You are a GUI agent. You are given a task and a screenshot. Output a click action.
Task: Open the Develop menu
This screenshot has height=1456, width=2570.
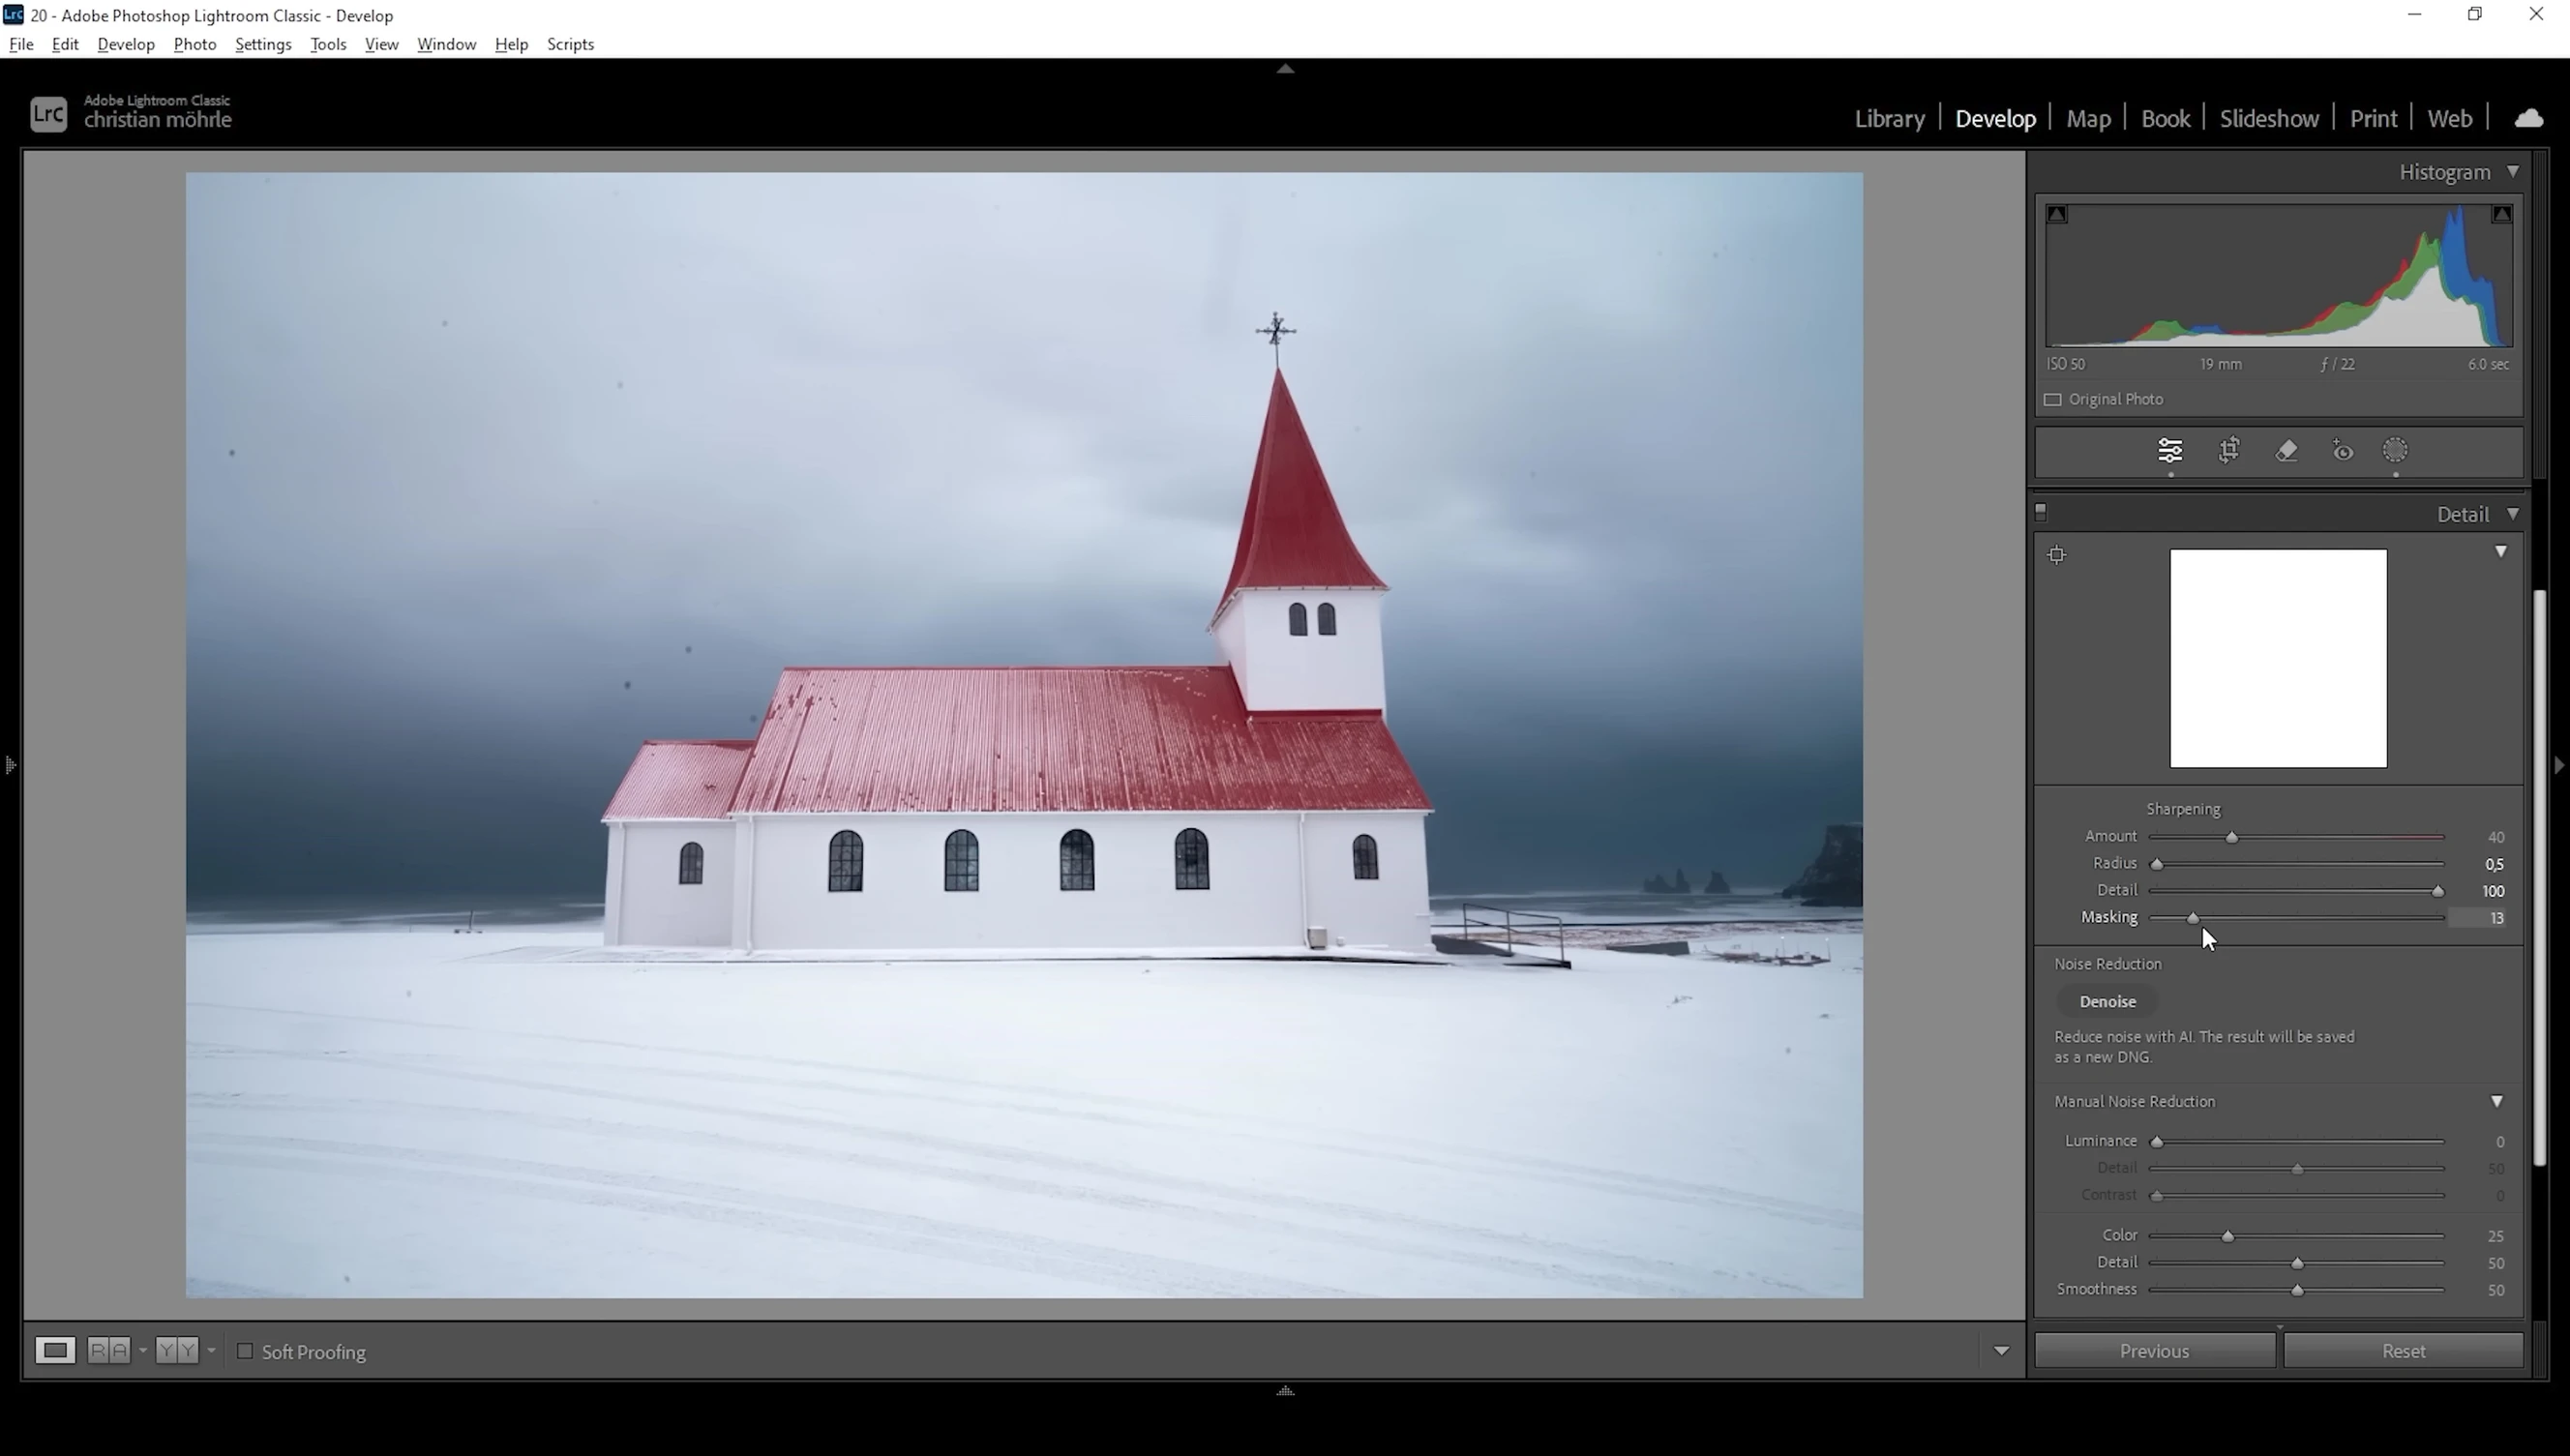coord(126,44)
